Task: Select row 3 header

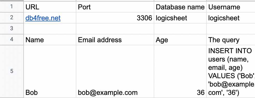Action: click(12, 29)
